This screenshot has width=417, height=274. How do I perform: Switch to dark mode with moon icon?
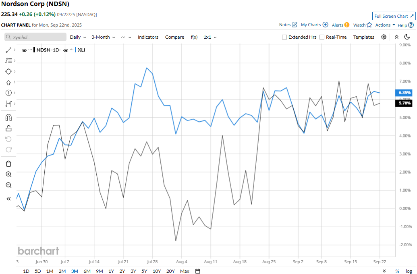(407, 37)
